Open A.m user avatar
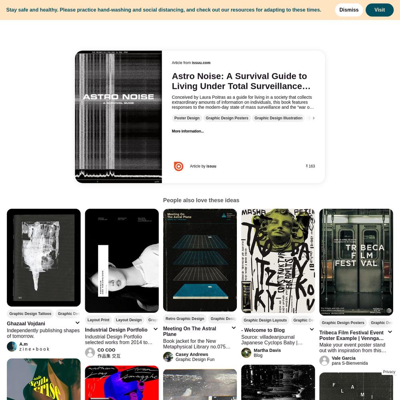 point(12,346)
